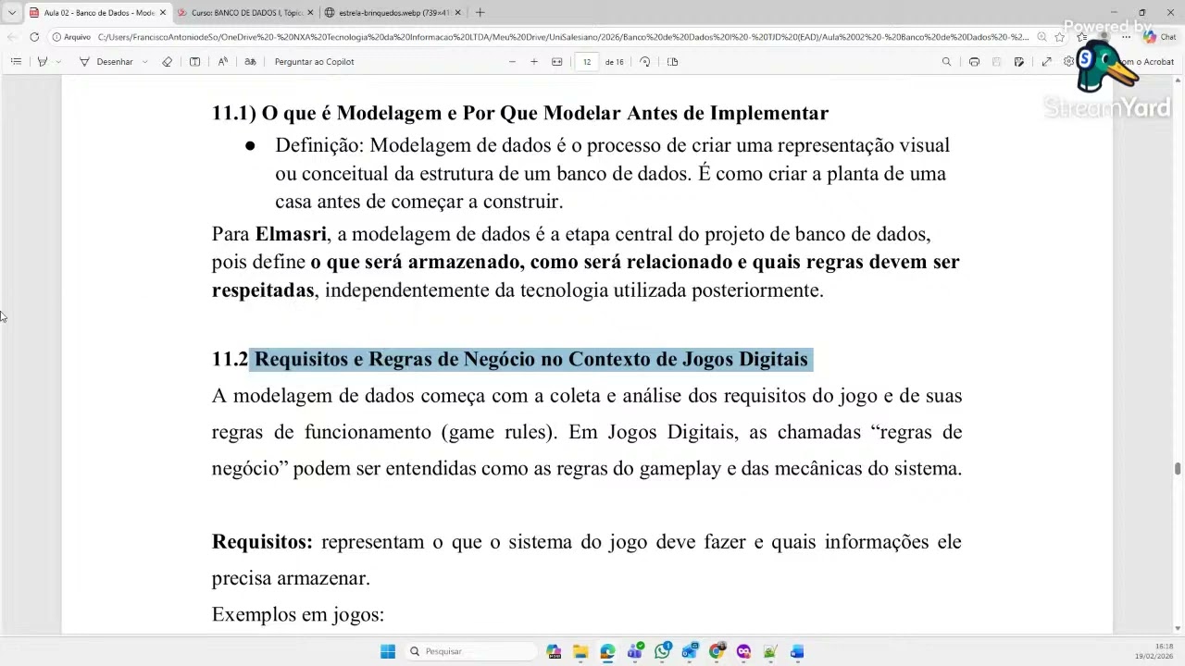This screenshot has height=666, width=1185.
Task: Print the PDF document
Action: click(x=974, y=62)
